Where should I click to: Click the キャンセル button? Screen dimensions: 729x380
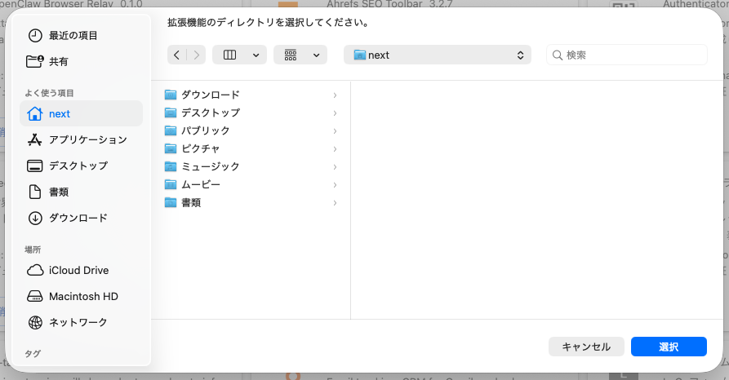(585, 347)
